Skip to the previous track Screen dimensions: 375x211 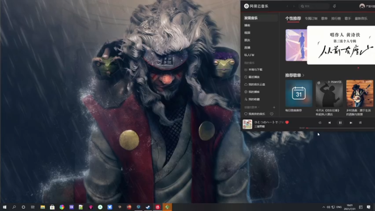coord(330,123)
